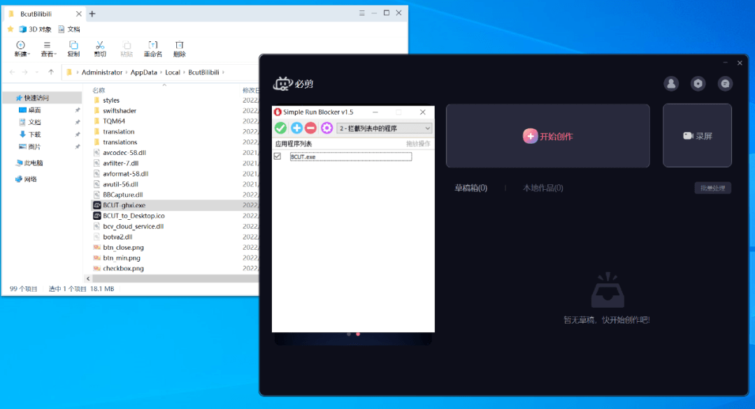Click the 文档 bookmark in Explorer favorites bar
The width and height of the screenshot is (755, 409).
69,29
